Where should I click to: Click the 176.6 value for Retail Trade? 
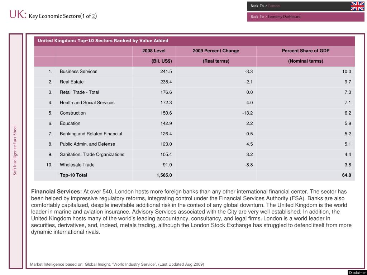coord(166,92)
